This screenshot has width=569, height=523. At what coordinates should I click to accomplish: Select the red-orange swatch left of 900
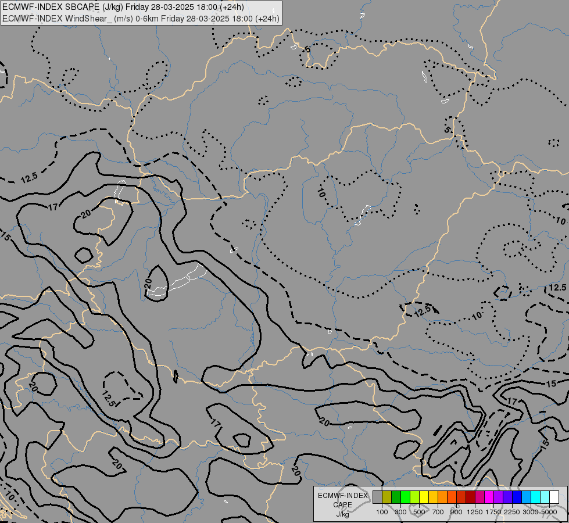pyautogui.click(x=452, y=497)
